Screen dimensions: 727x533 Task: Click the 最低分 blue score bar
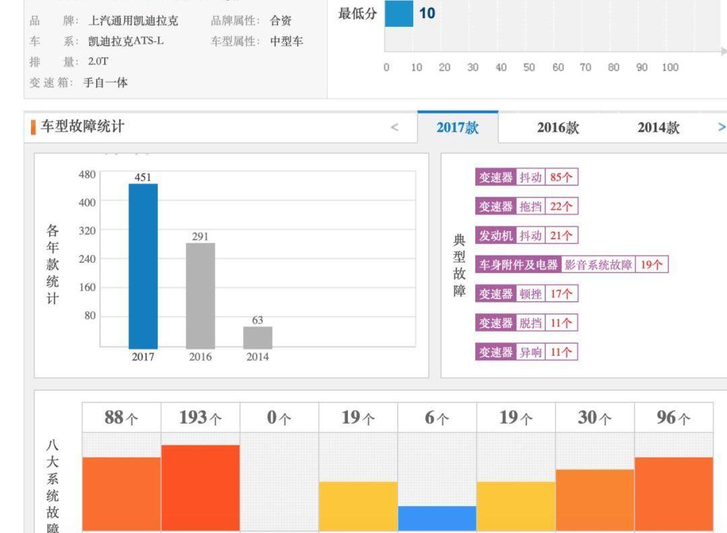(399, 13)
